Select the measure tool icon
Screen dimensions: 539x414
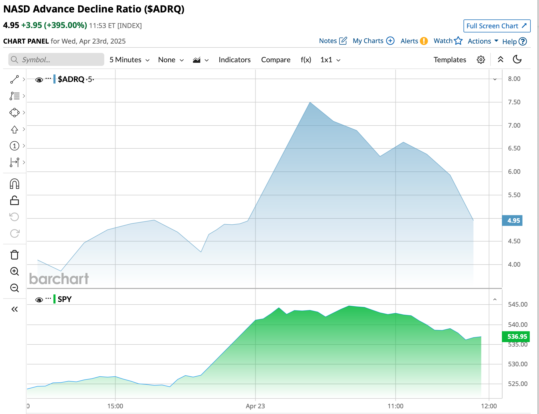tap(14, 162)
